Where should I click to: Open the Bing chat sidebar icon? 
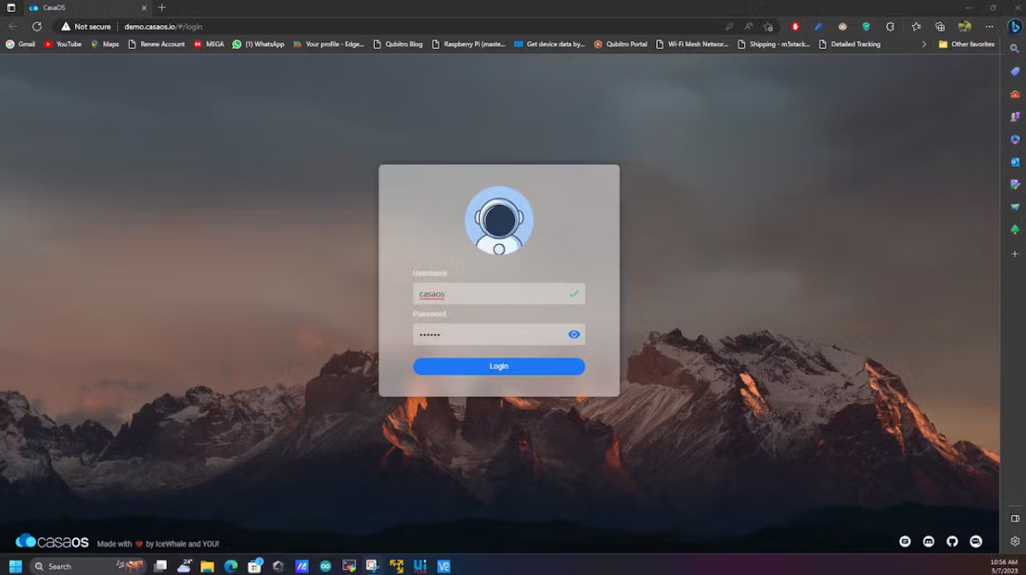(x=1015, y=27)
